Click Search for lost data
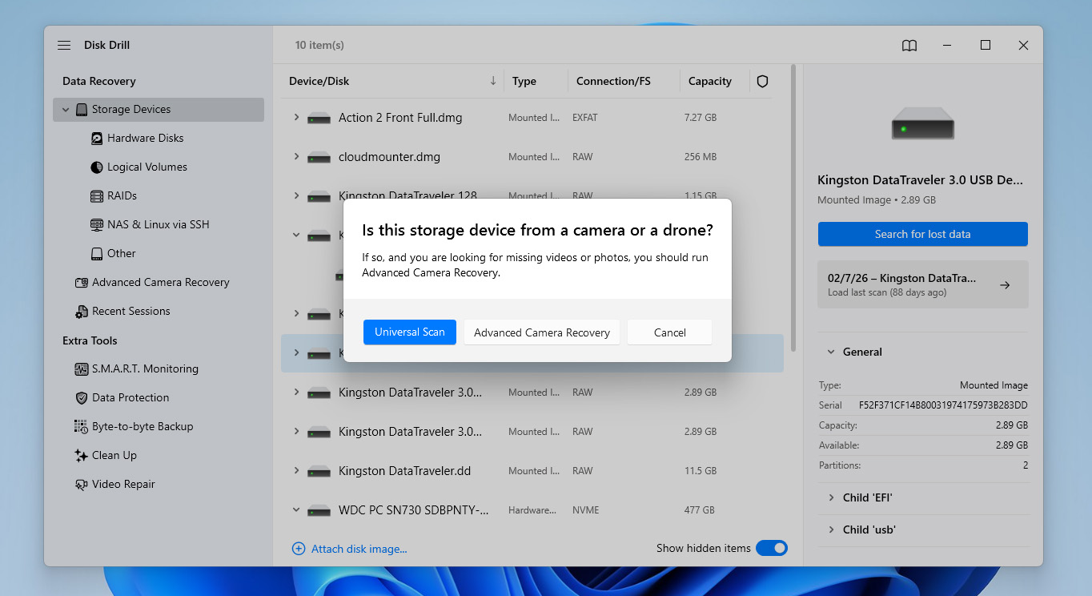Viewport: 1092px width, 596px height. pyautogui.click(x=922, y=234)
